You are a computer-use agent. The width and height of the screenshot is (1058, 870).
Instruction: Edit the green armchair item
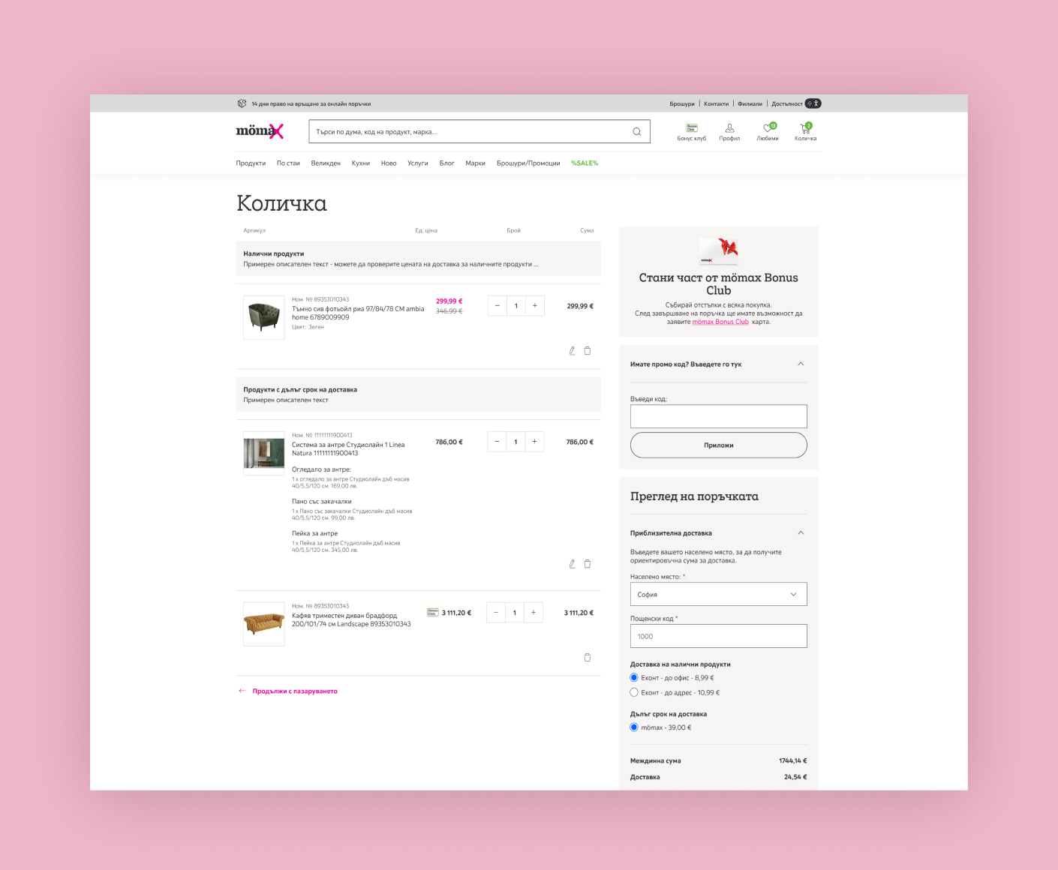coord(572,350)
